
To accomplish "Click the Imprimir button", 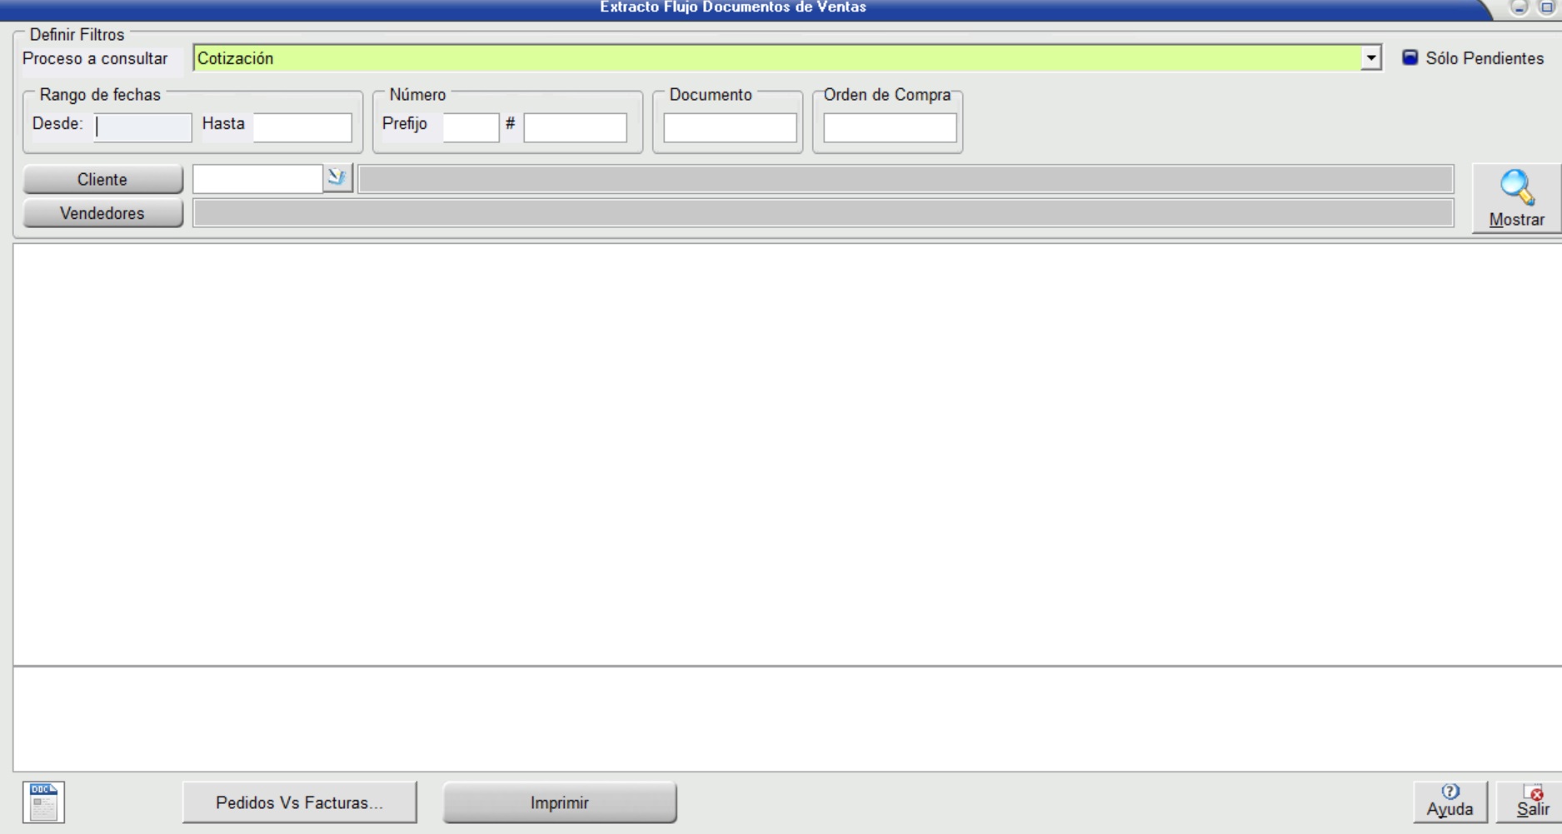I will click(x=559, y=802).
